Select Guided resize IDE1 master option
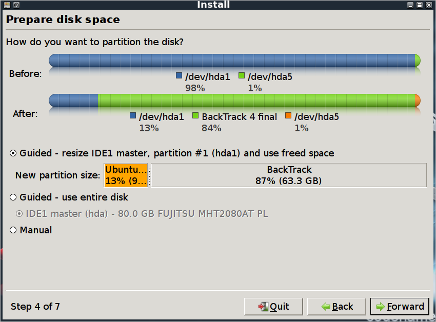The image size is (436, 322). coord(13,153)
